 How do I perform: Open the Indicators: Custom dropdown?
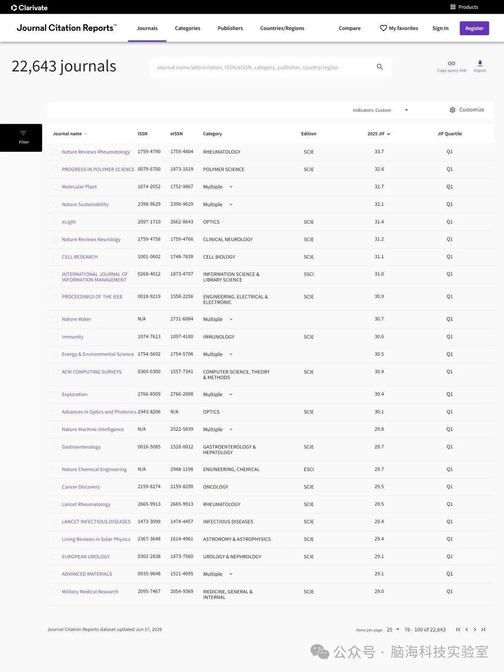380,110
